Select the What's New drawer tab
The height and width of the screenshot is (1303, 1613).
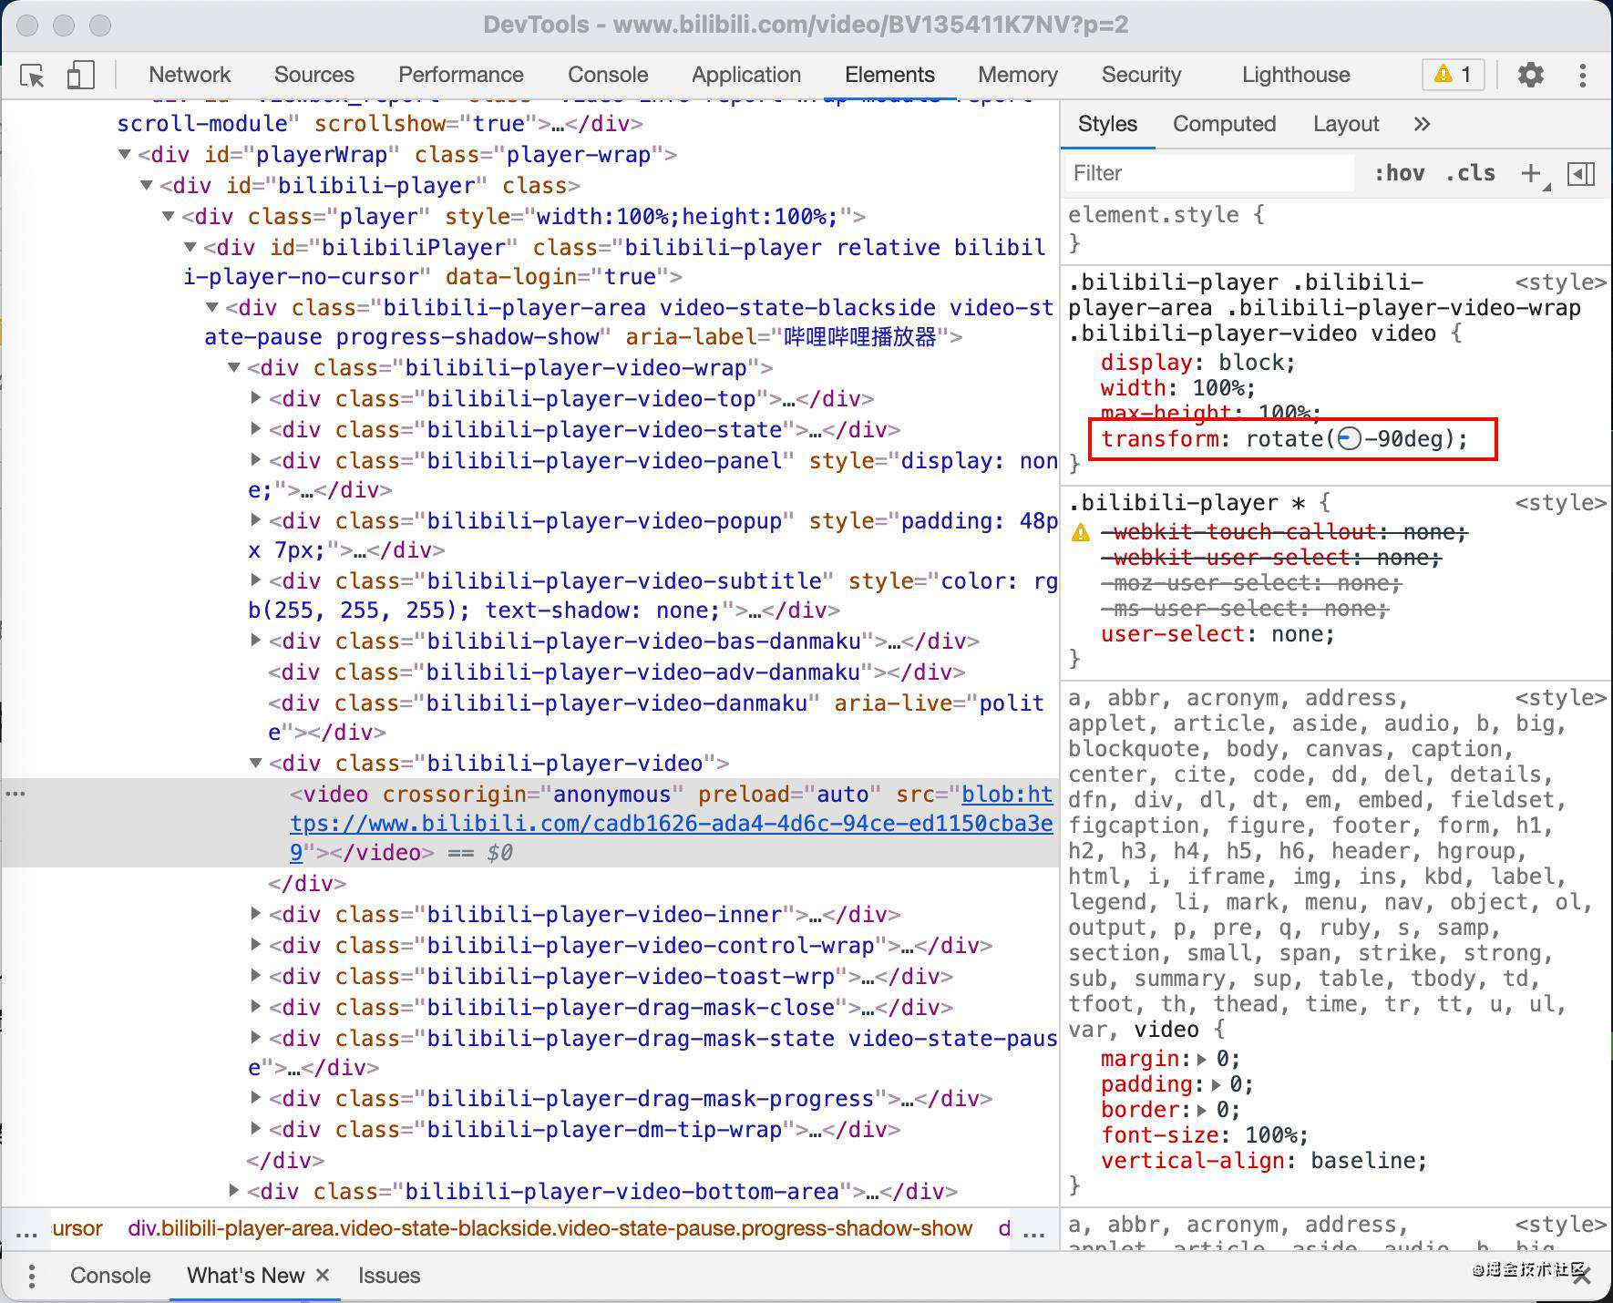[x=245, y=1276]
